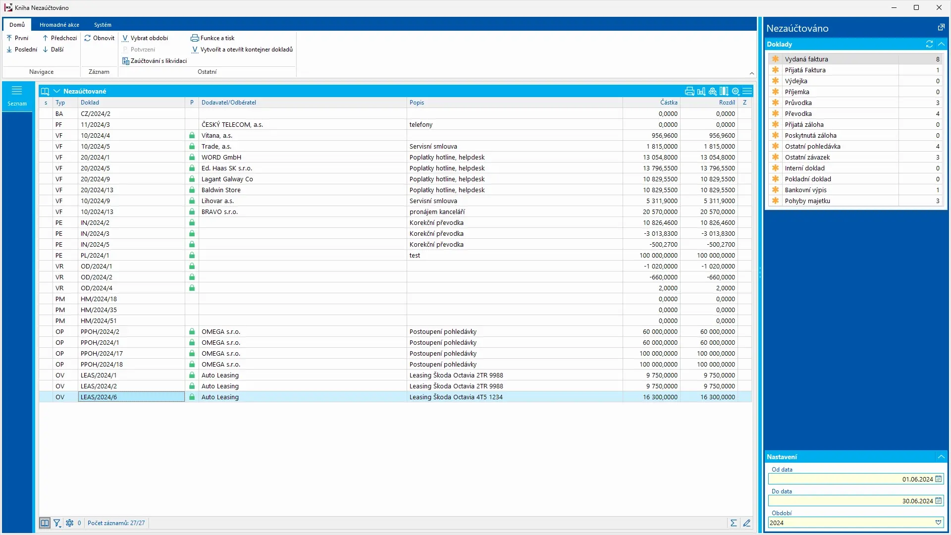Sort by the Dodavatel/Odběratel column header
The width and height of the screenshot is (951, 535).
pyautogui.click(x=303, y=103)
